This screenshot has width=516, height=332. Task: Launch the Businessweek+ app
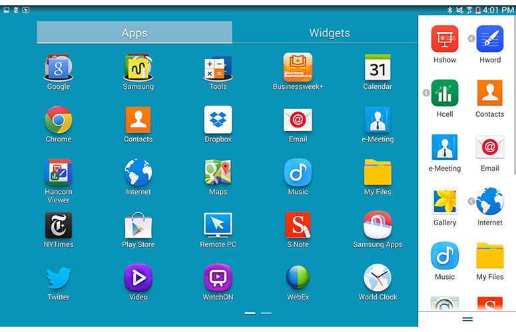click(298, 67)
